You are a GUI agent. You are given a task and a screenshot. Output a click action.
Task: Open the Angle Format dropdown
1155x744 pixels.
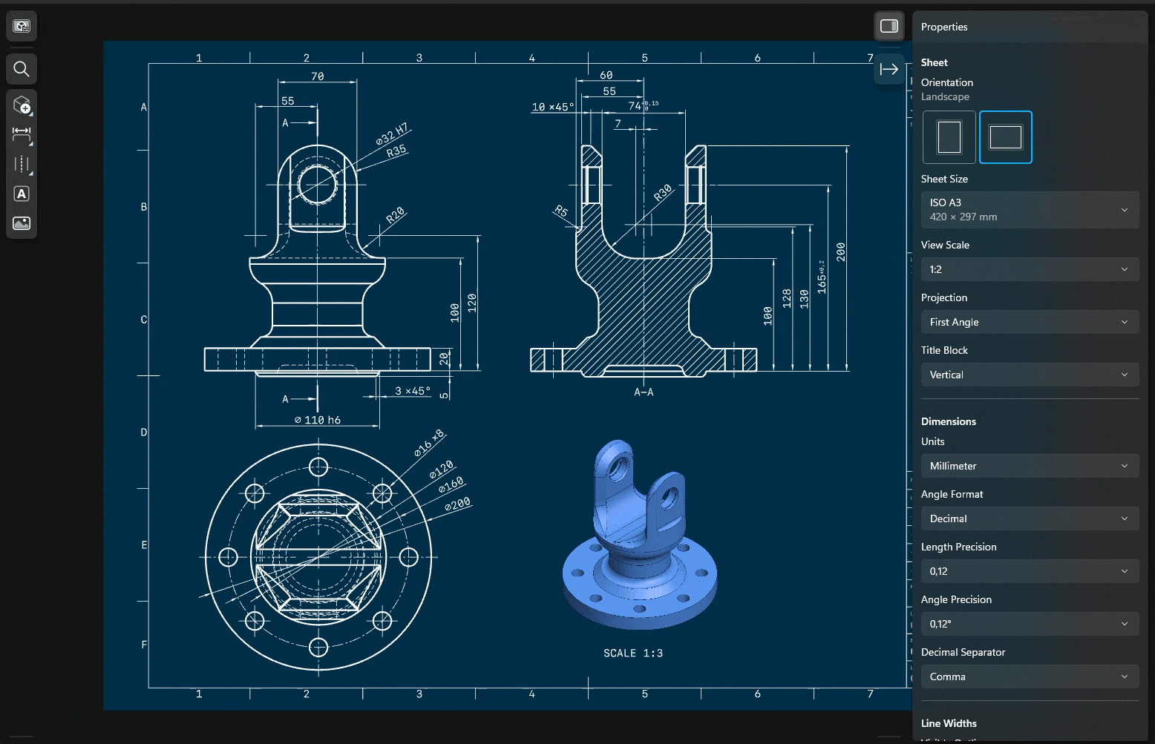coord(1030,518)
